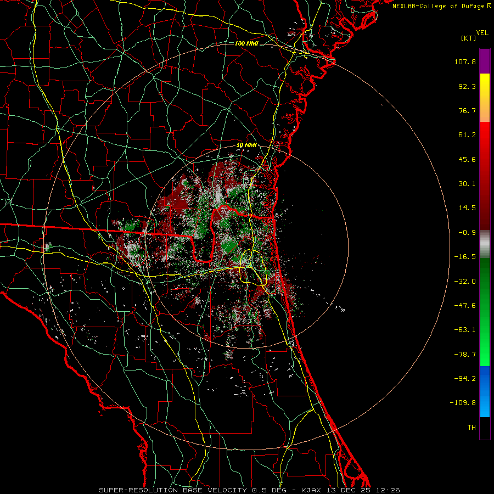Click the TH label on the legend
Screen dimensions: 494x494
click(x=471, y=427)
